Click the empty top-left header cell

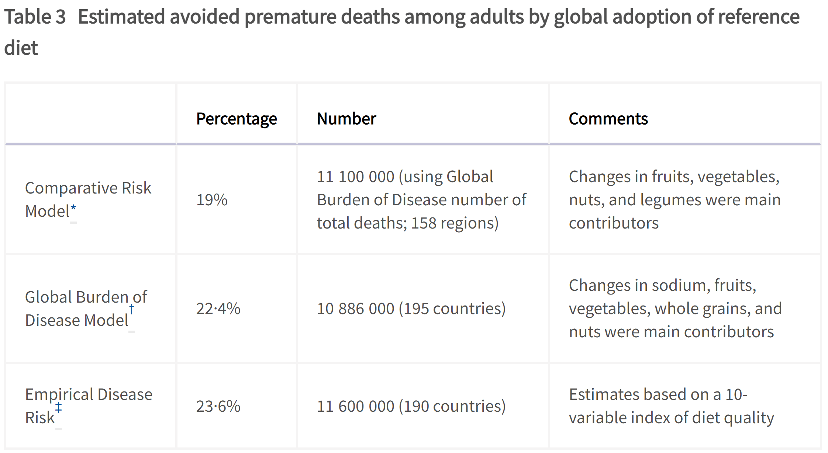click(91, 113)
